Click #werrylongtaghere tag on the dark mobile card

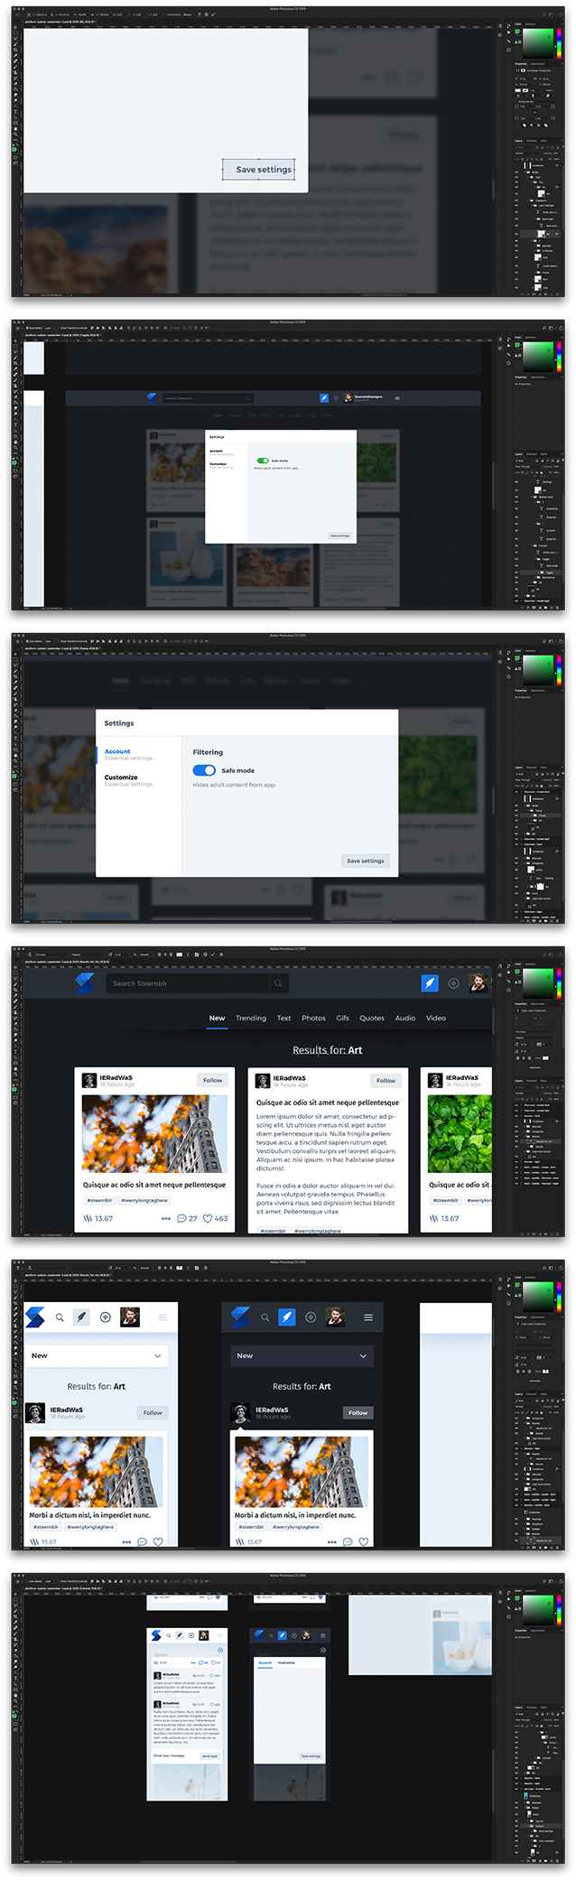pos(296,1527)
